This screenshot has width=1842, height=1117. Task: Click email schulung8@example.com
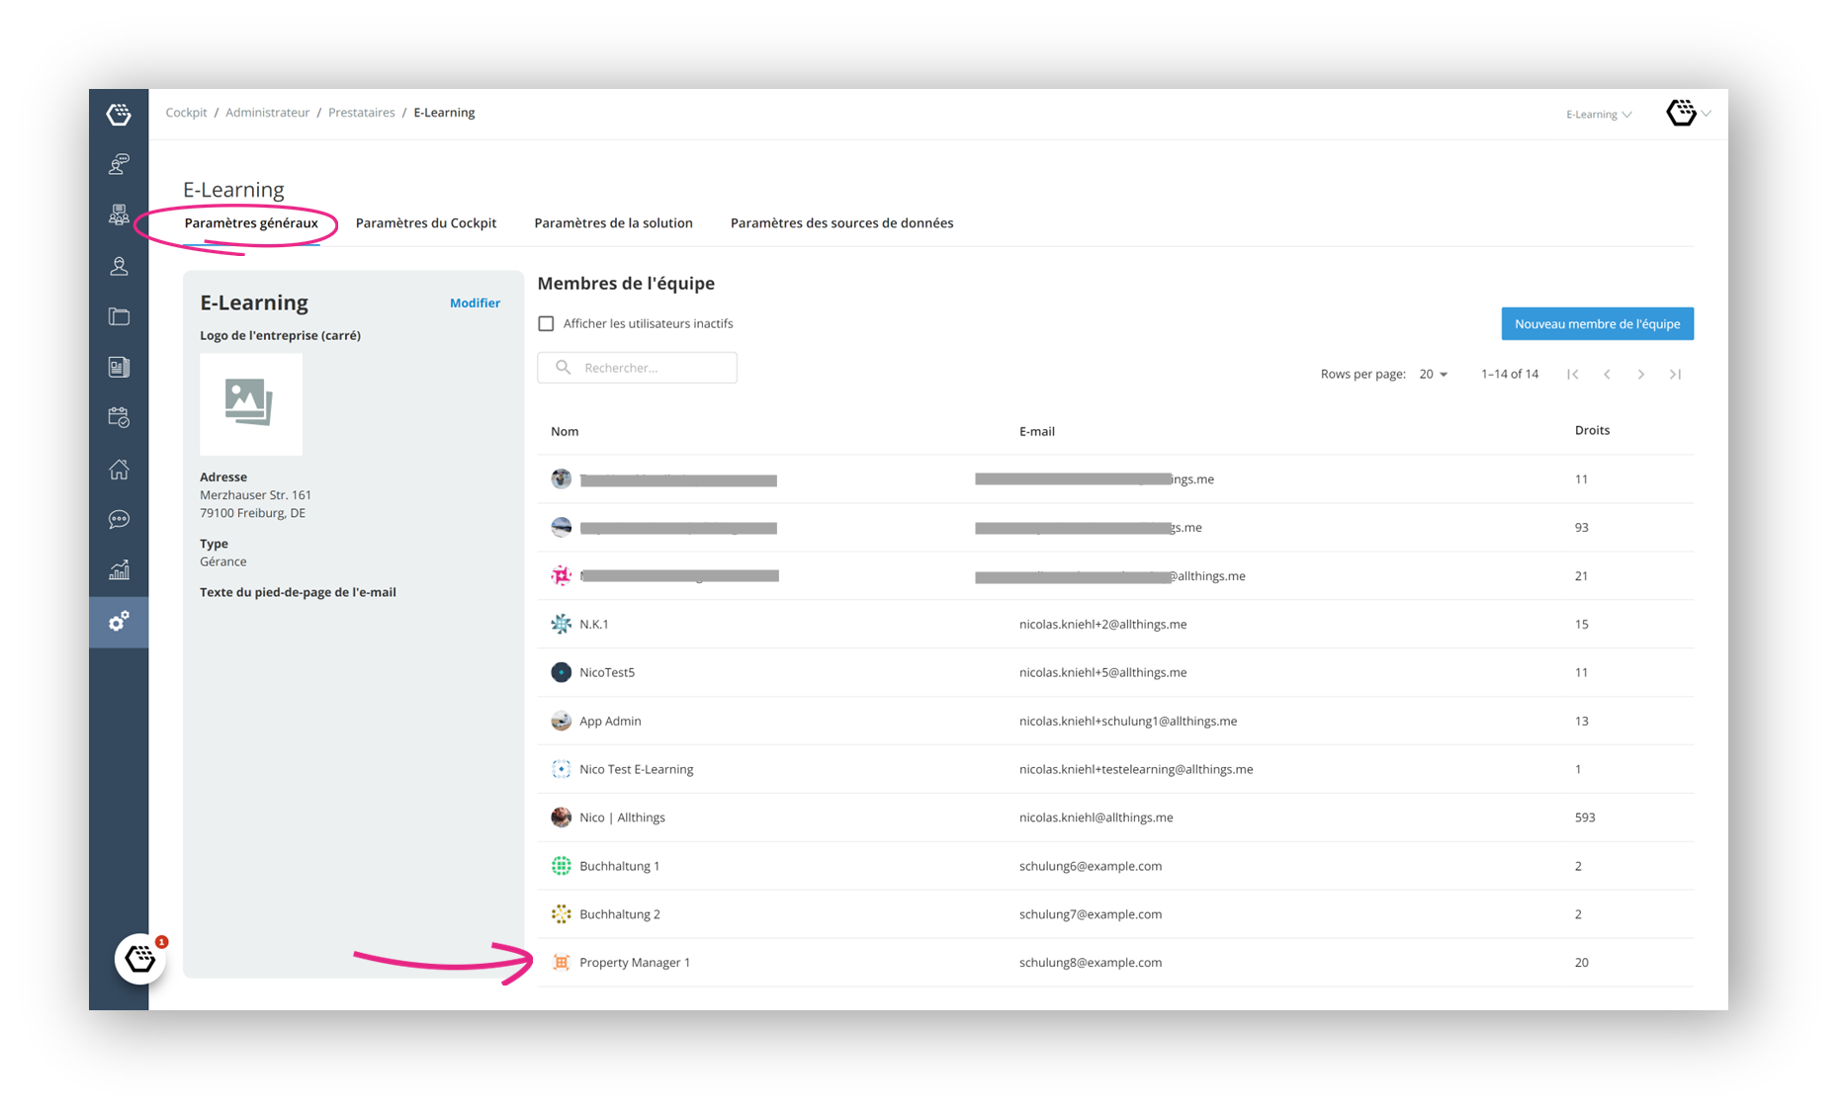pyautogui.click(x=1091, y=962)
